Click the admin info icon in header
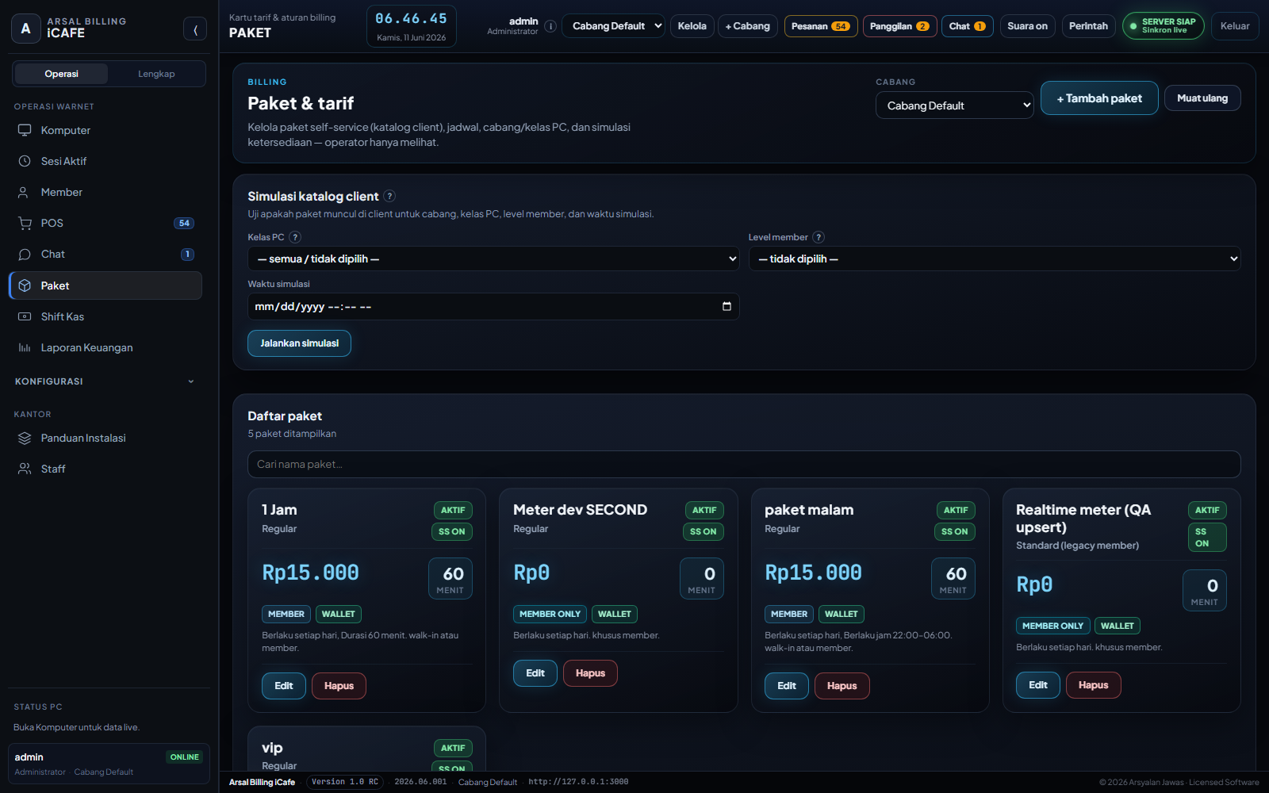Image resolution: width=1269 pixels, height=793 pixels. coord(550,26)
